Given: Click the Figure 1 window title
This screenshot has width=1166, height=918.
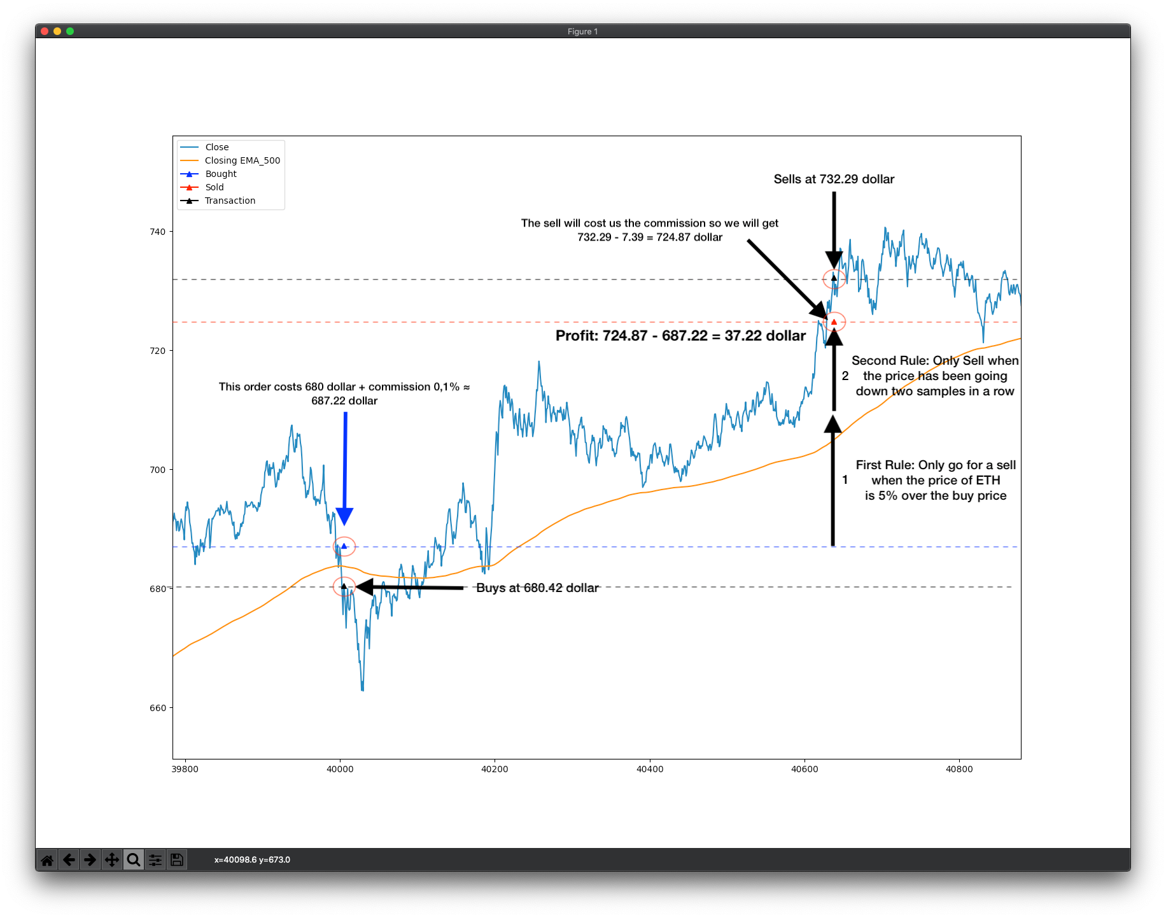Looking at the screenshot, I should (582, 31).
